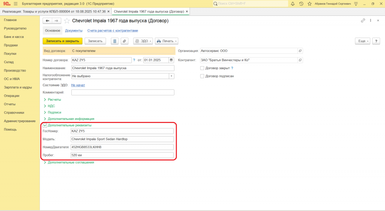Open the Документы link tab

[x=74, y=30]
